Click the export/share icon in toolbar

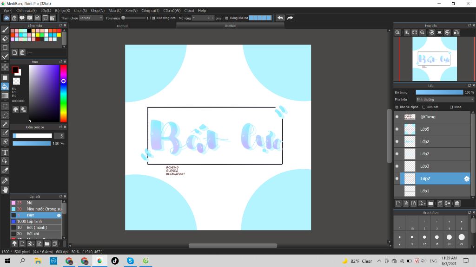click(14, 18)
